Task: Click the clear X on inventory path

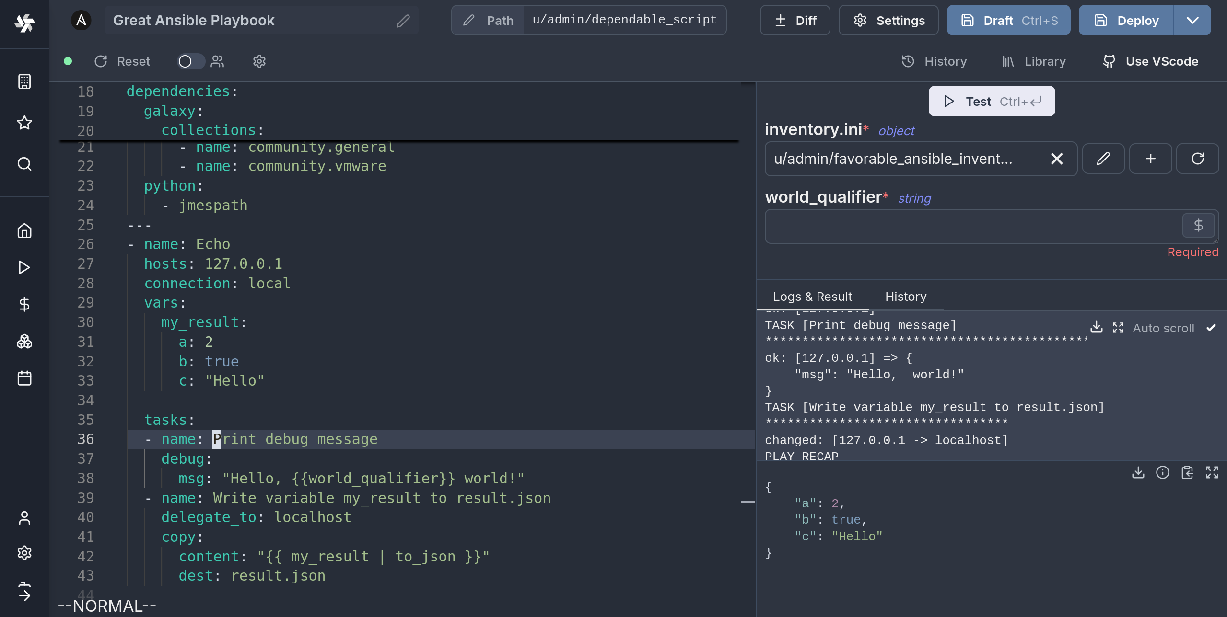Action: point(1058,158)
